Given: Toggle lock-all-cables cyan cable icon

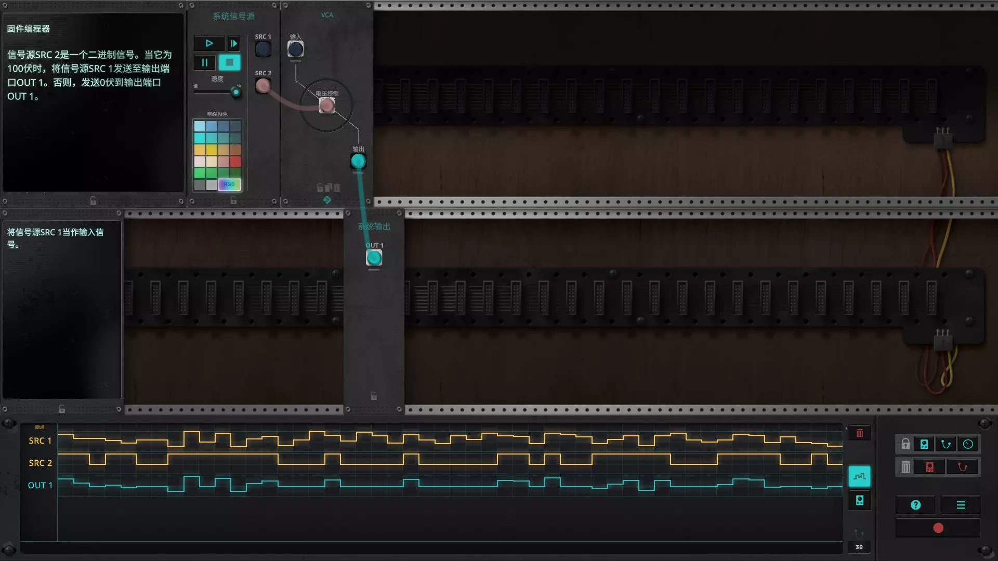Looking at the screenshot, I should (x=946, y=444).
